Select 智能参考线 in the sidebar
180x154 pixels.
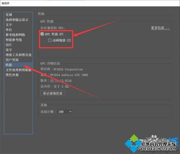(14, 40)
